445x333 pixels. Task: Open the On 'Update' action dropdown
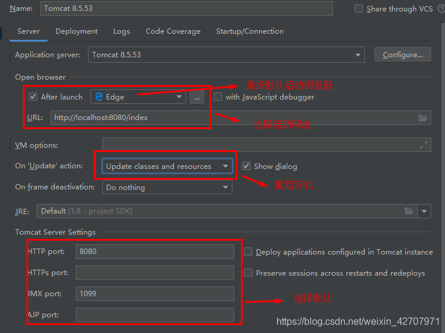(167, 166)
